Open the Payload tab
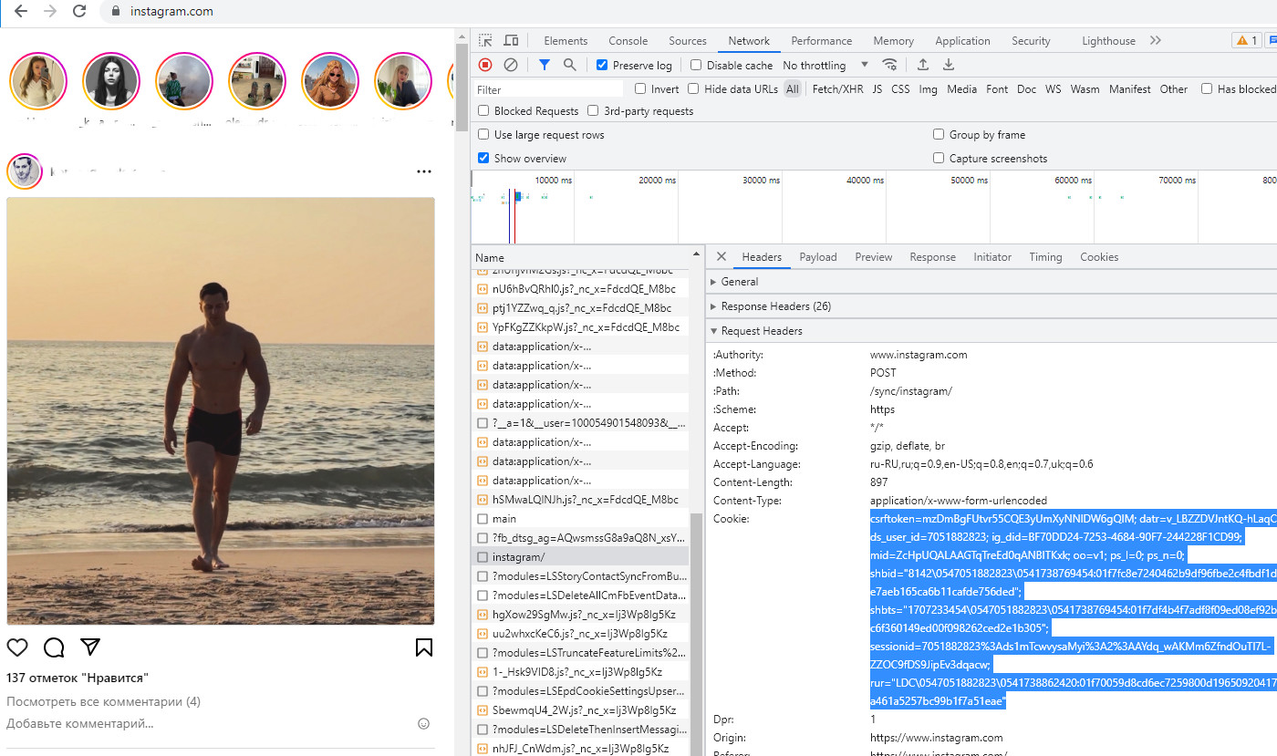The width and height of the screenshot is (1277, 756). point(817,257)
